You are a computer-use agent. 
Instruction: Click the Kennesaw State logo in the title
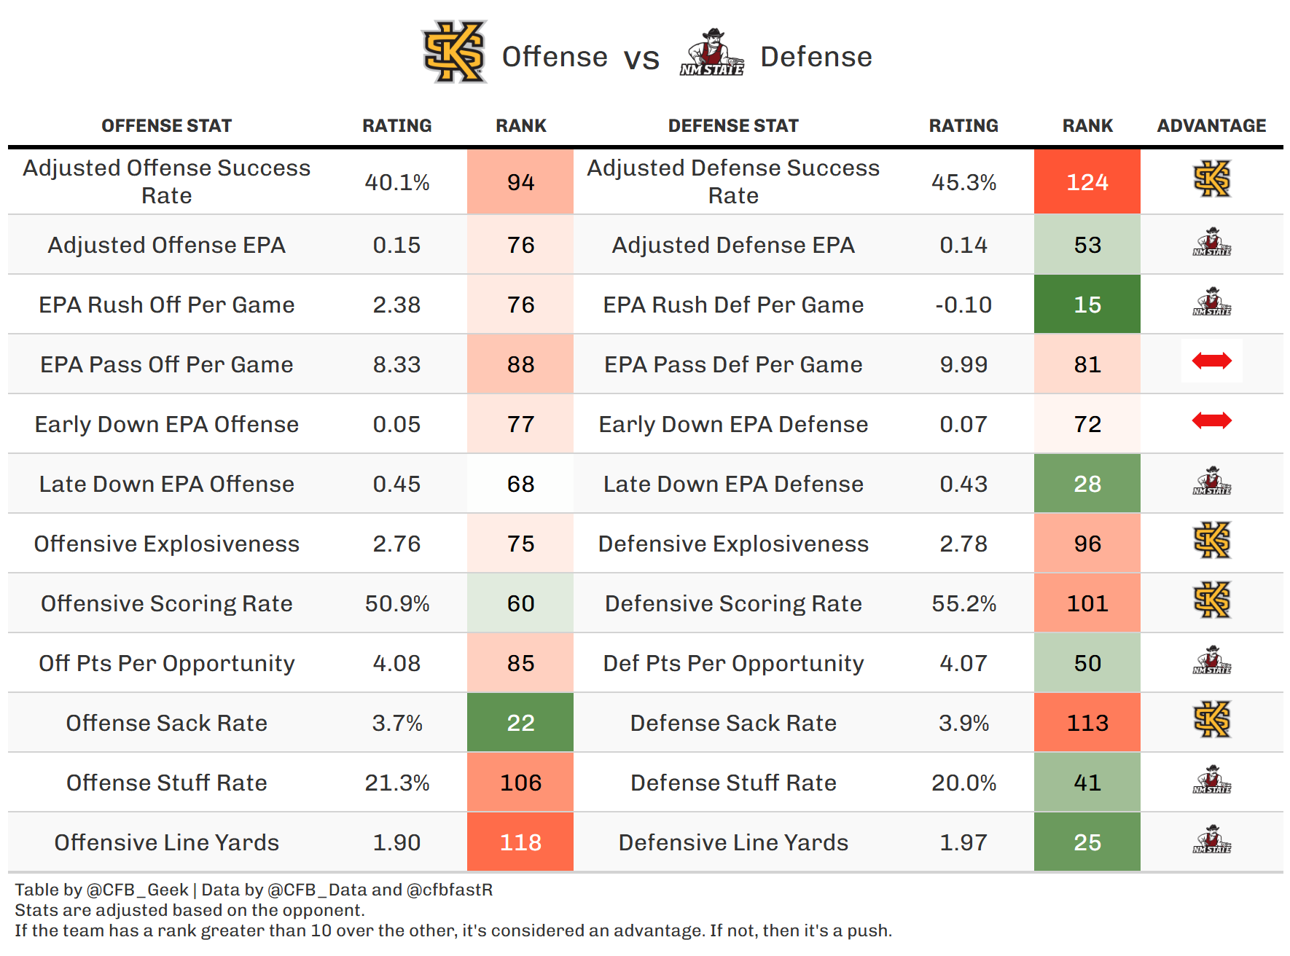pyautogui.click(x=454, y=52)
